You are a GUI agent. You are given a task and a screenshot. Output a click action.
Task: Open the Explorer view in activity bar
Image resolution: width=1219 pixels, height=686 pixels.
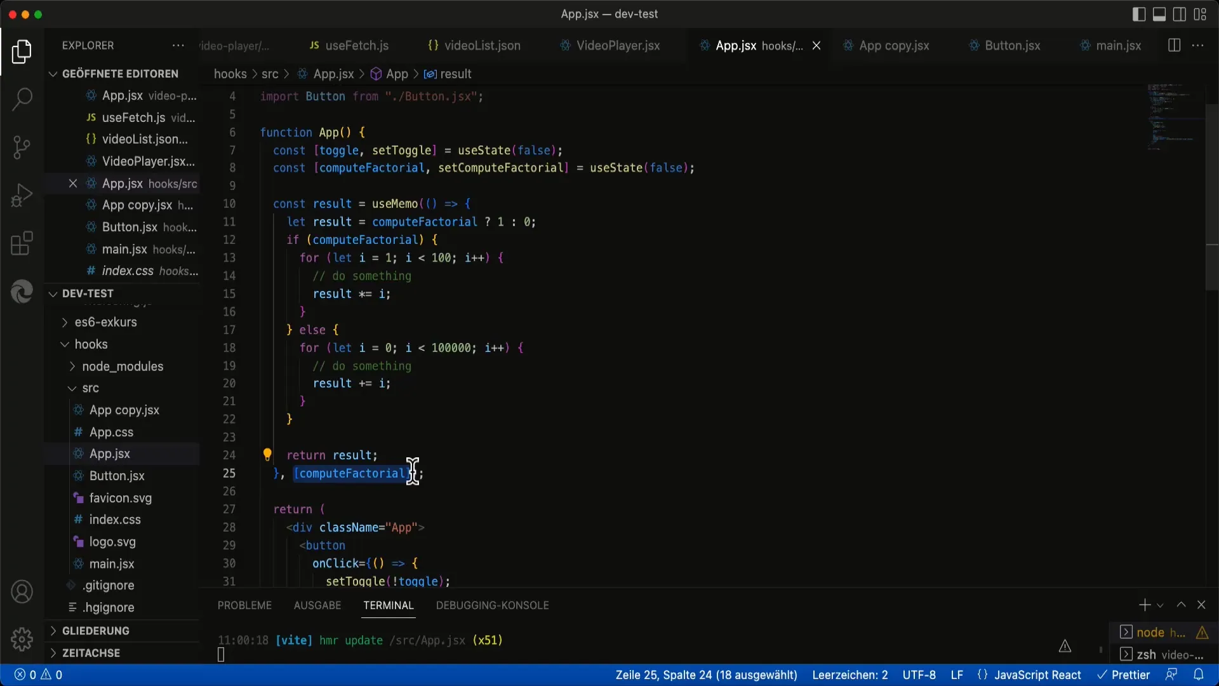pyautogui.click(x=22, y=51)
